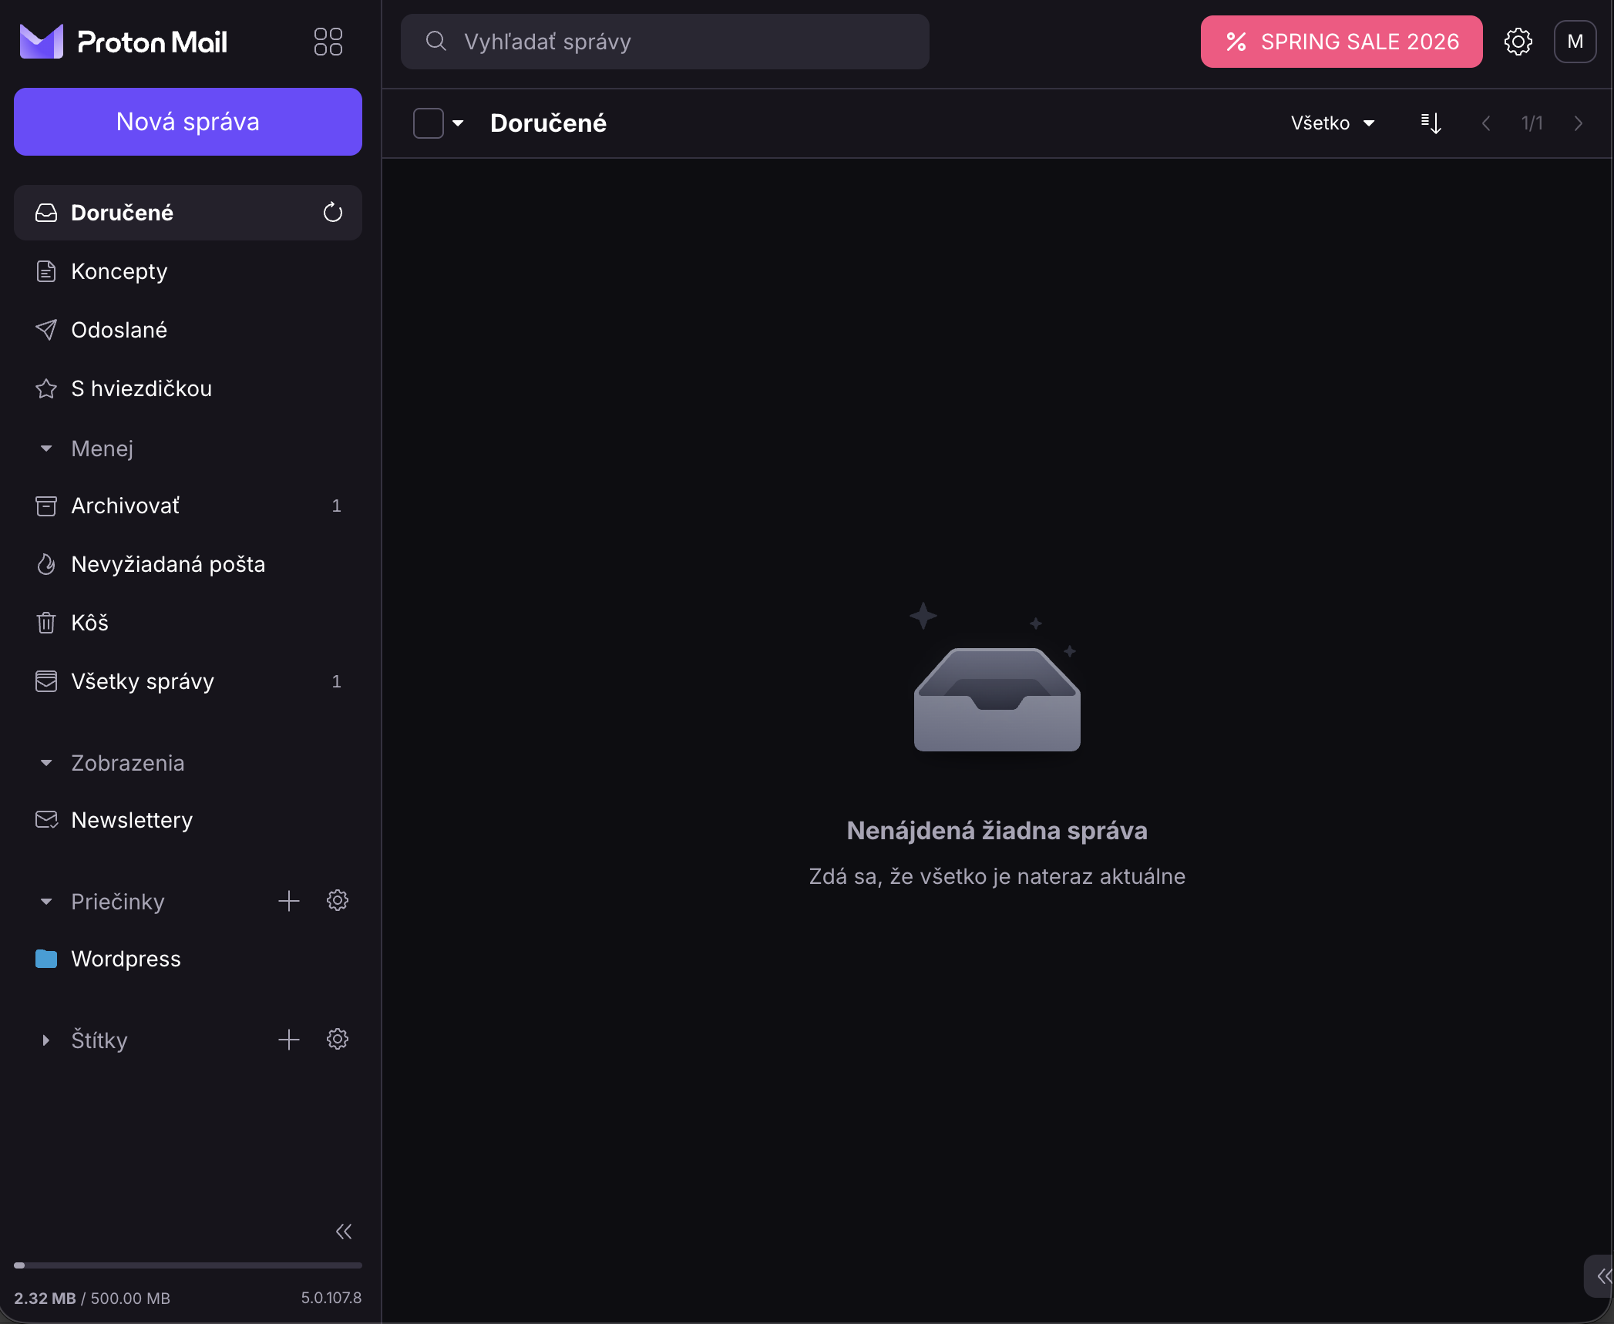The height and width of the screenshot is (1324, 1614).
Task: Open the Koncepty drafts folder
Action: (x=187, y=271)
